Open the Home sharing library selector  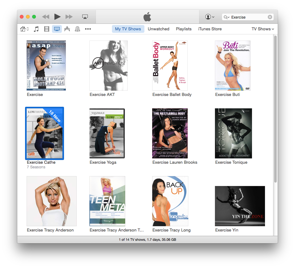[x=24, y=29]
